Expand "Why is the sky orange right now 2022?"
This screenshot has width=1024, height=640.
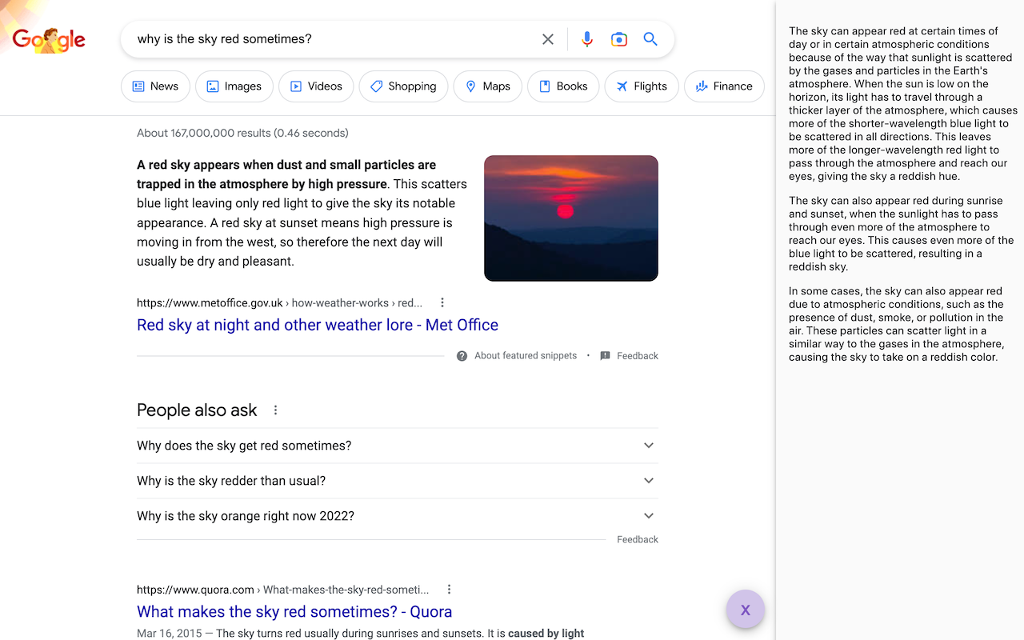pyautogui.click(x=398, y=516)
